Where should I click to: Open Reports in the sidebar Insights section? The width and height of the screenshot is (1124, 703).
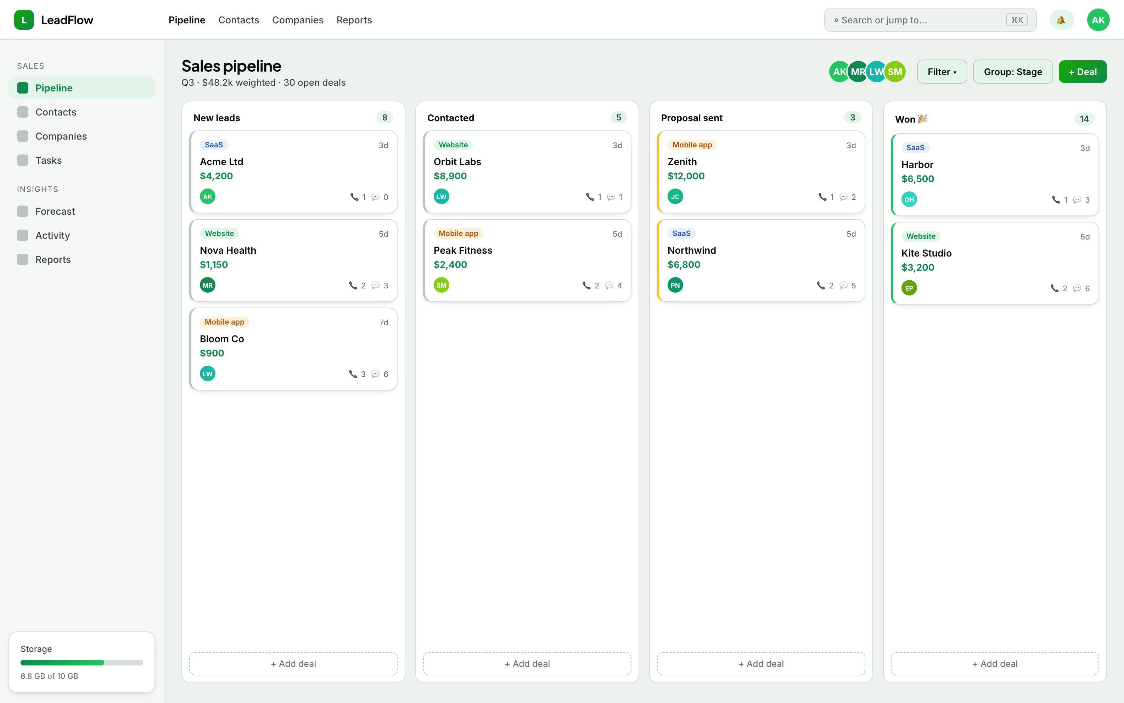[x=82, y=259]
